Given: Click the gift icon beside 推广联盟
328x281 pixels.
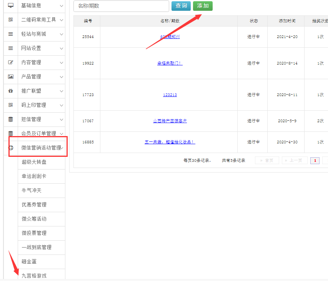Looking at the screenshot, I should (11, 91).
